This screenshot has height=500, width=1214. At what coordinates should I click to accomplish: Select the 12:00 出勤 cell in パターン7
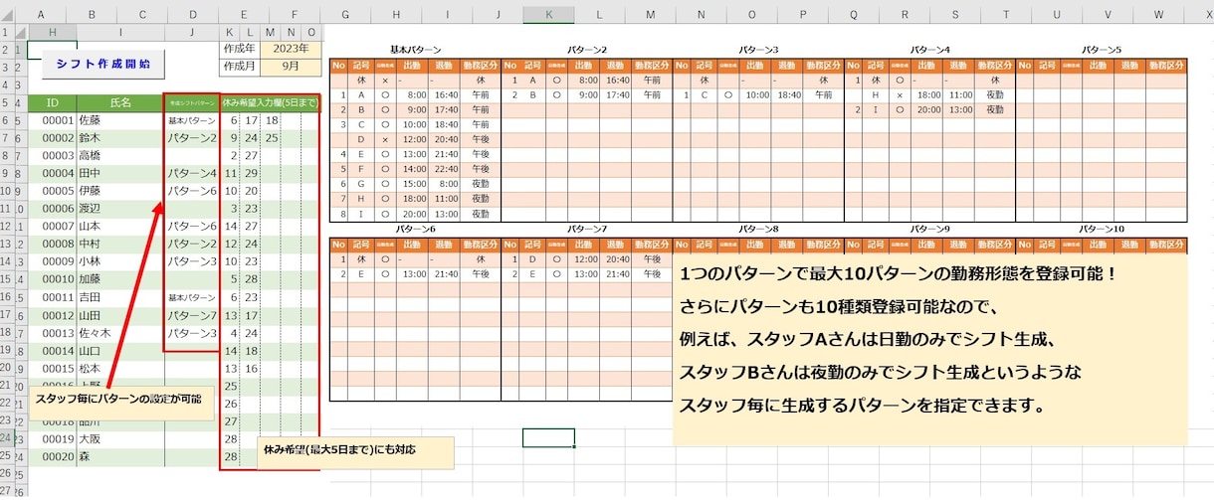[586, 258]
